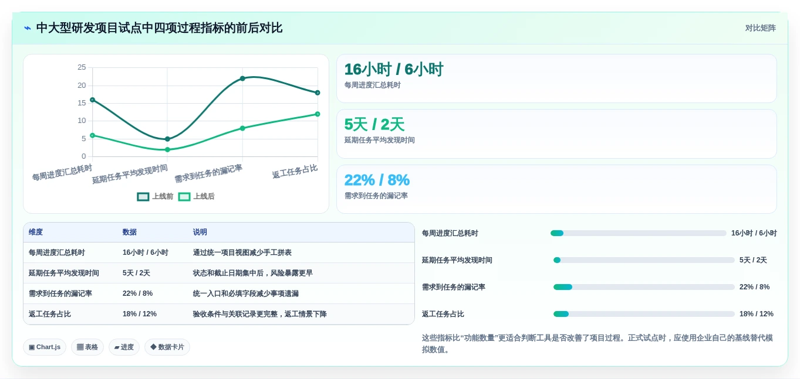Select table cell 返工任务占比
The image size is (800, 379).
coord(50,314)
